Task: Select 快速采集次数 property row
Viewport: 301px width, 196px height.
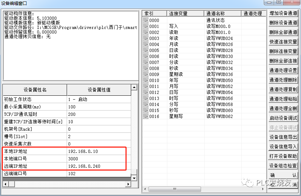Action: [x=67, y=144]
